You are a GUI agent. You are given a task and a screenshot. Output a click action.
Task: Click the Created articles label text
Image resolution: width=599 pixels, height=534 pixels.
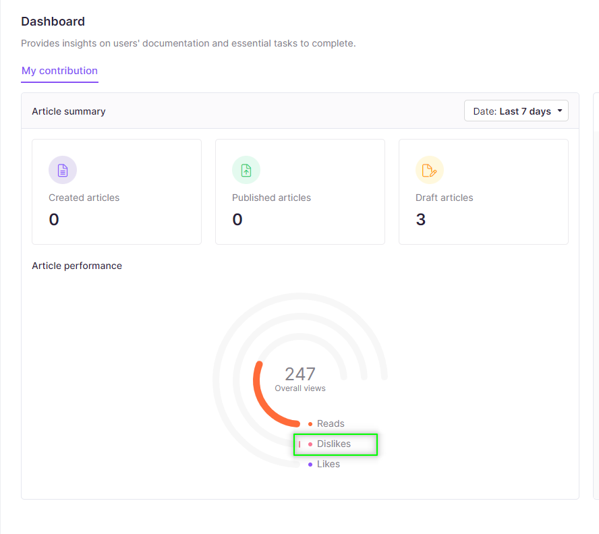(x=84, y=198)
